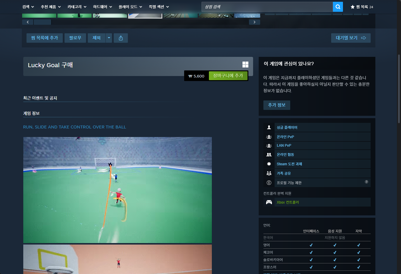Click the 팔로우 follow button
Viewport: 401px width, 274px height.
click(75, 38)
